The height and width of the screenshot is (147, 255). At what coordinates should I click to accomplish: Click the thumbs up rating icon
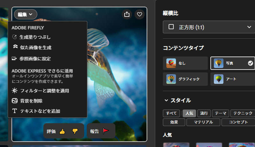point(62,131)
